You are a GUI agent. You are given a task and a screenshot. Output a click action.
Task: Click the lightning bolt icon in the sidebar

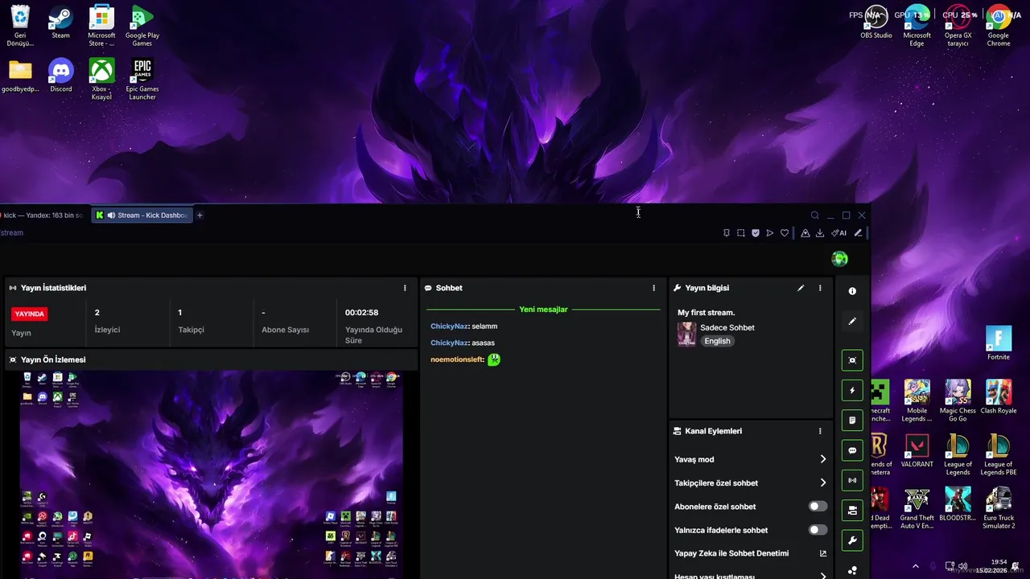[x=852, y=390]
